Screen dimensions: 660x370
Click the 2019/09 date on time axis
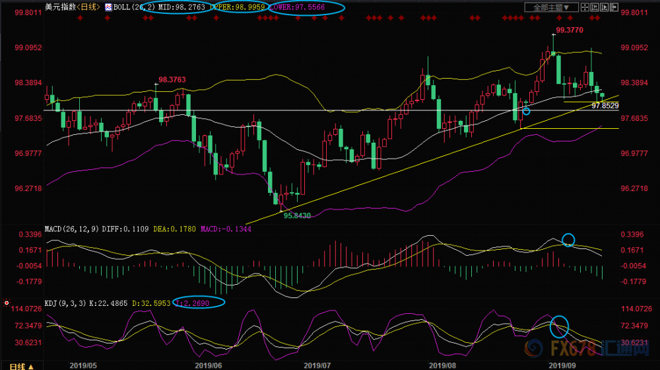pyautogui.click(x=562, y=365)
